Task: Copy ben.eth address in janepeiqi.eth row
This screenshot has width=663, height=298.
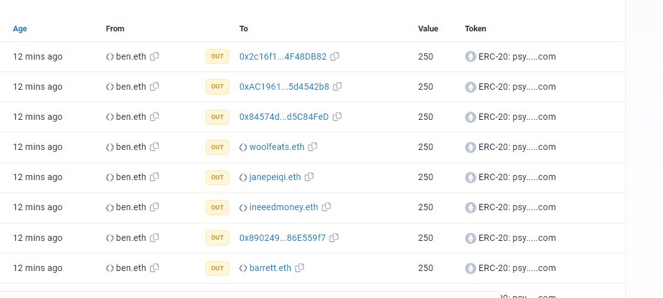Action: [x=155, y=177]
